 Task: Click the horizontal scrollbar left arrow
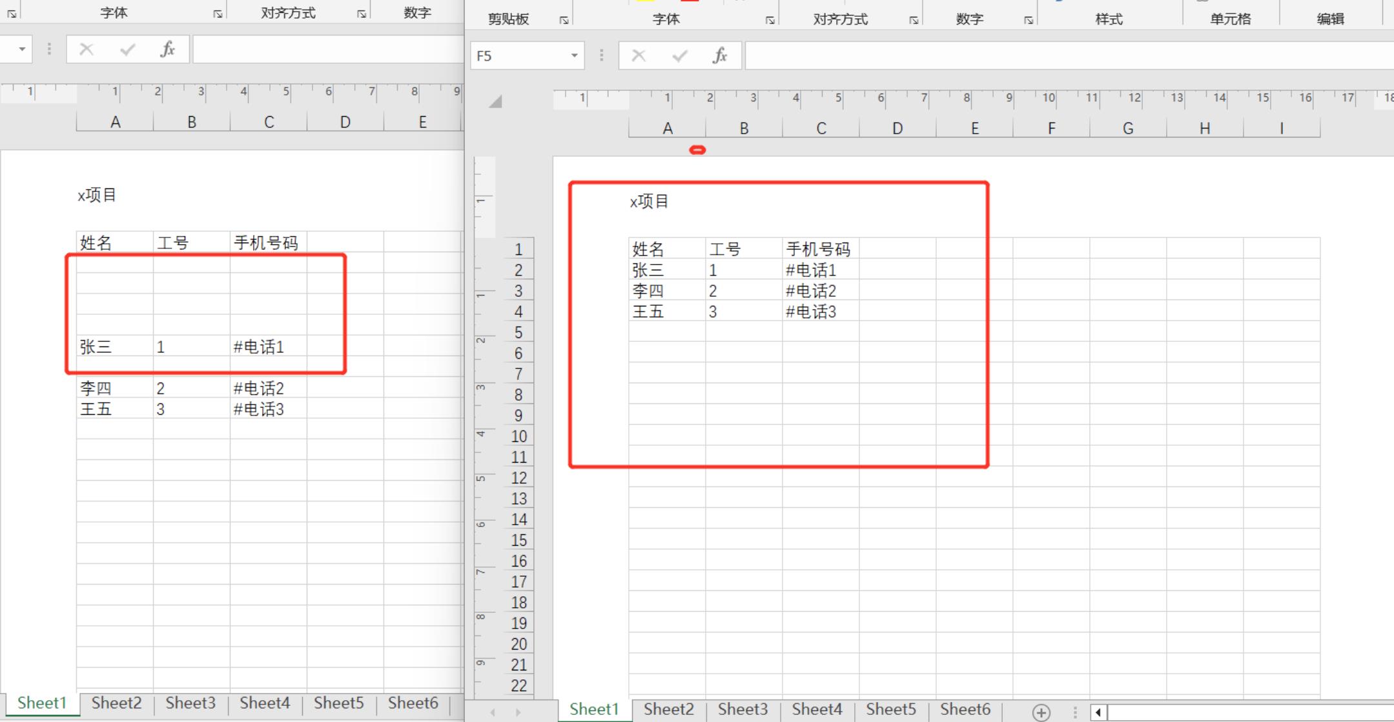[x=1098, y=712]
